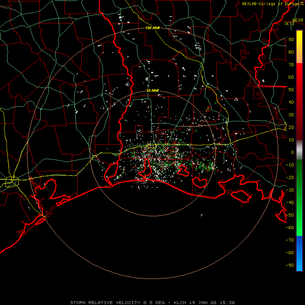Pick the blue segment of the color bar
Image resolution: width=305 pixels, height=305 pixels.
pyautogui.click(x=299, y=253)
